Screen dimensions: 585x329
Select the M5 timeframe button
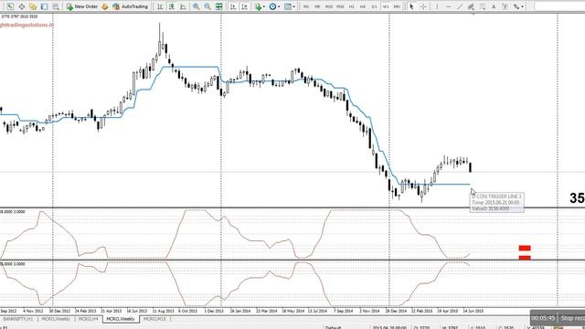(x=317, y=6)
